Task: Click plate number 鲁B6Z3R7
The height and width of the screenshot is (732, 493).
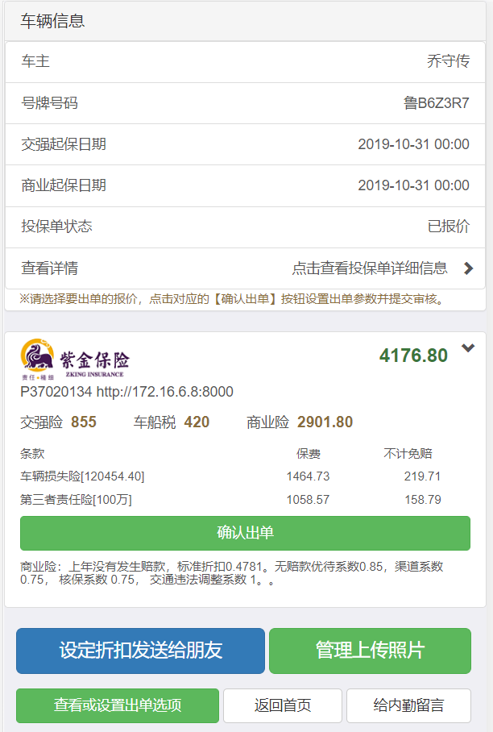Action: pos(436,103)
